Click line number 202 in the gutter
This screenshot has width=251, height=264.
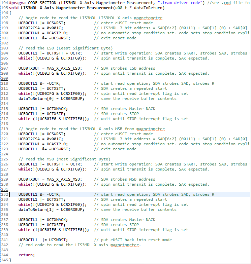coord(5,43)
